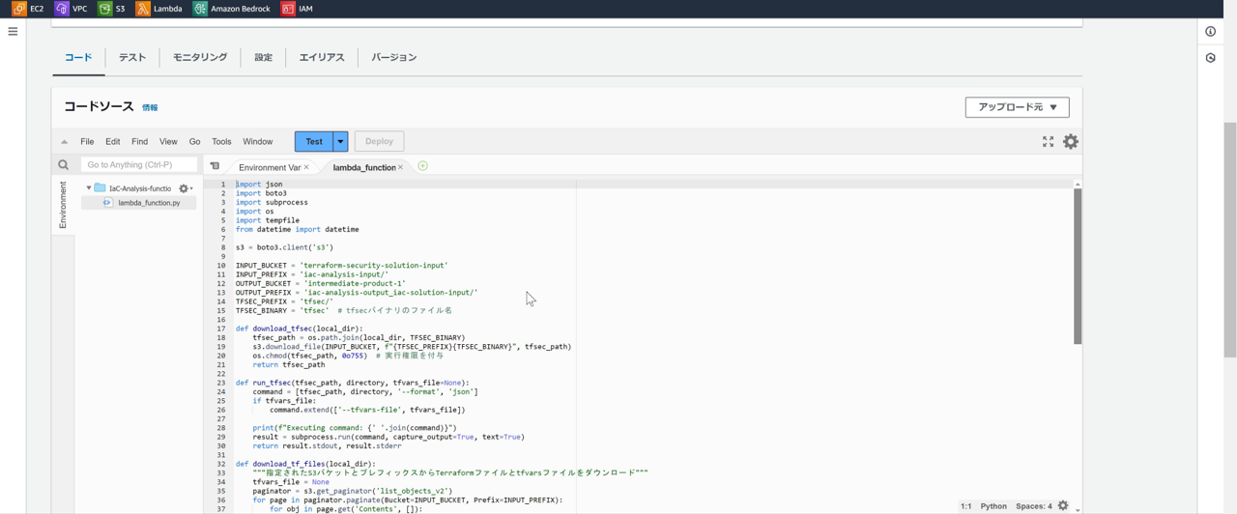Close the lambda_function tab

tap(400, 167)
